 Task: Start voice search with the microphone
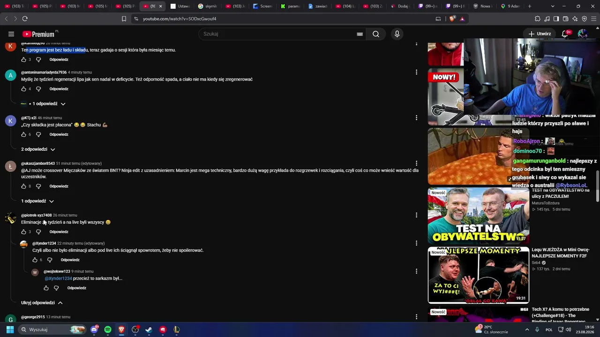(397, 34)
